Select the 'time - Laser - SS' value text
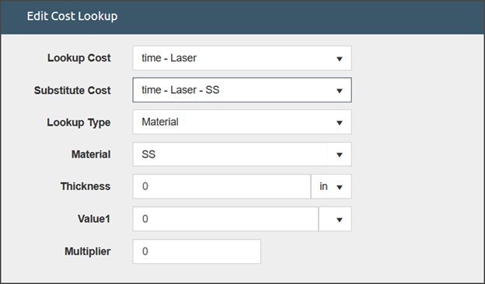The image size is (485, 284). tap(180, 90)
